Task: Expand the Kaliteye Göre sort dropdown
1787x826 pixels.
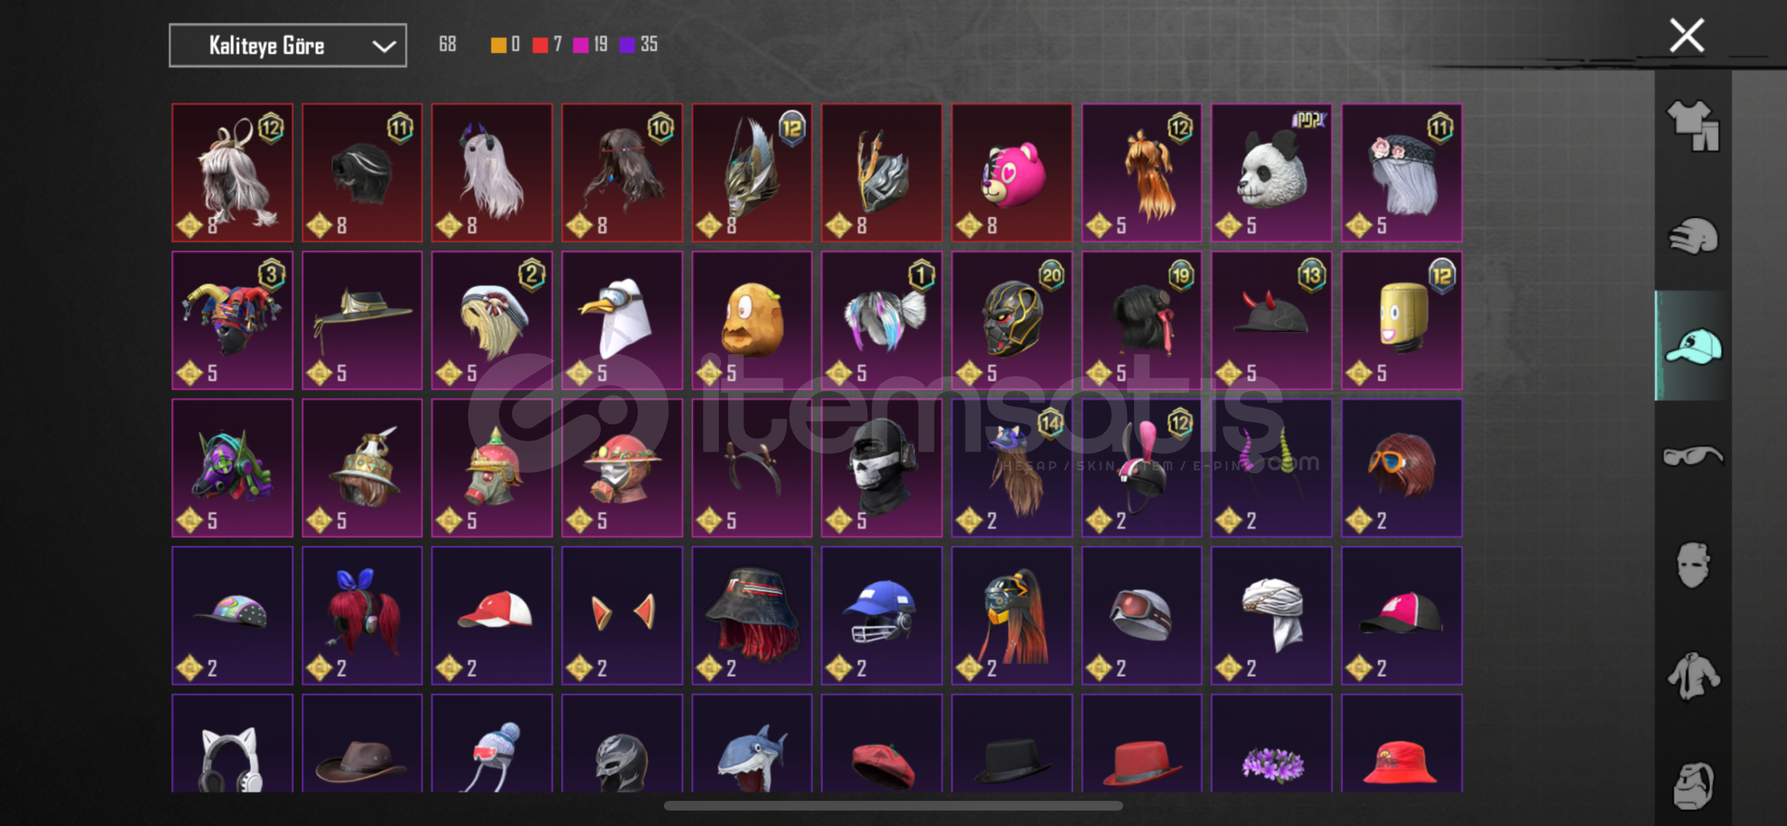Action: click(x=288, y=46)
